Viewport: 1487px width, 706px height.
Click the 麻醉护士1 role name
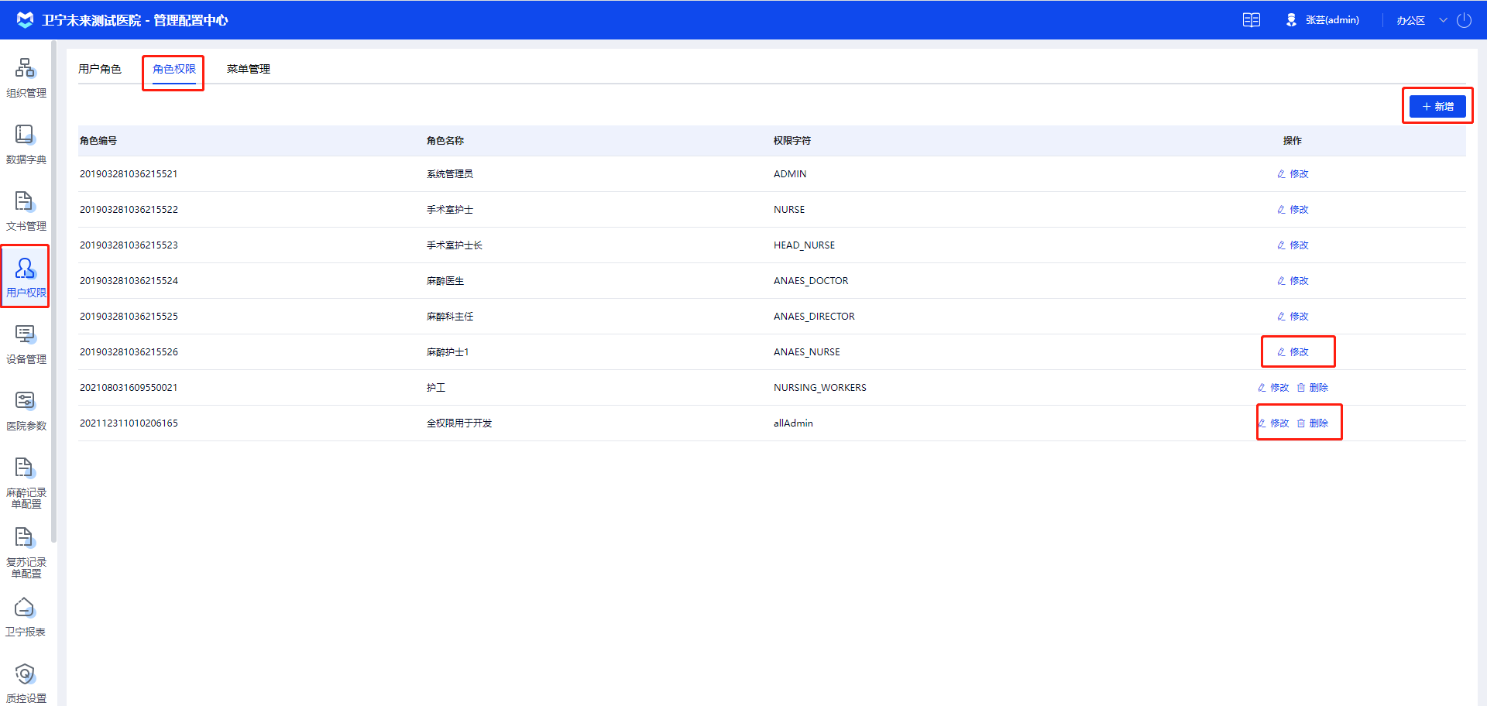pos(448,352)
